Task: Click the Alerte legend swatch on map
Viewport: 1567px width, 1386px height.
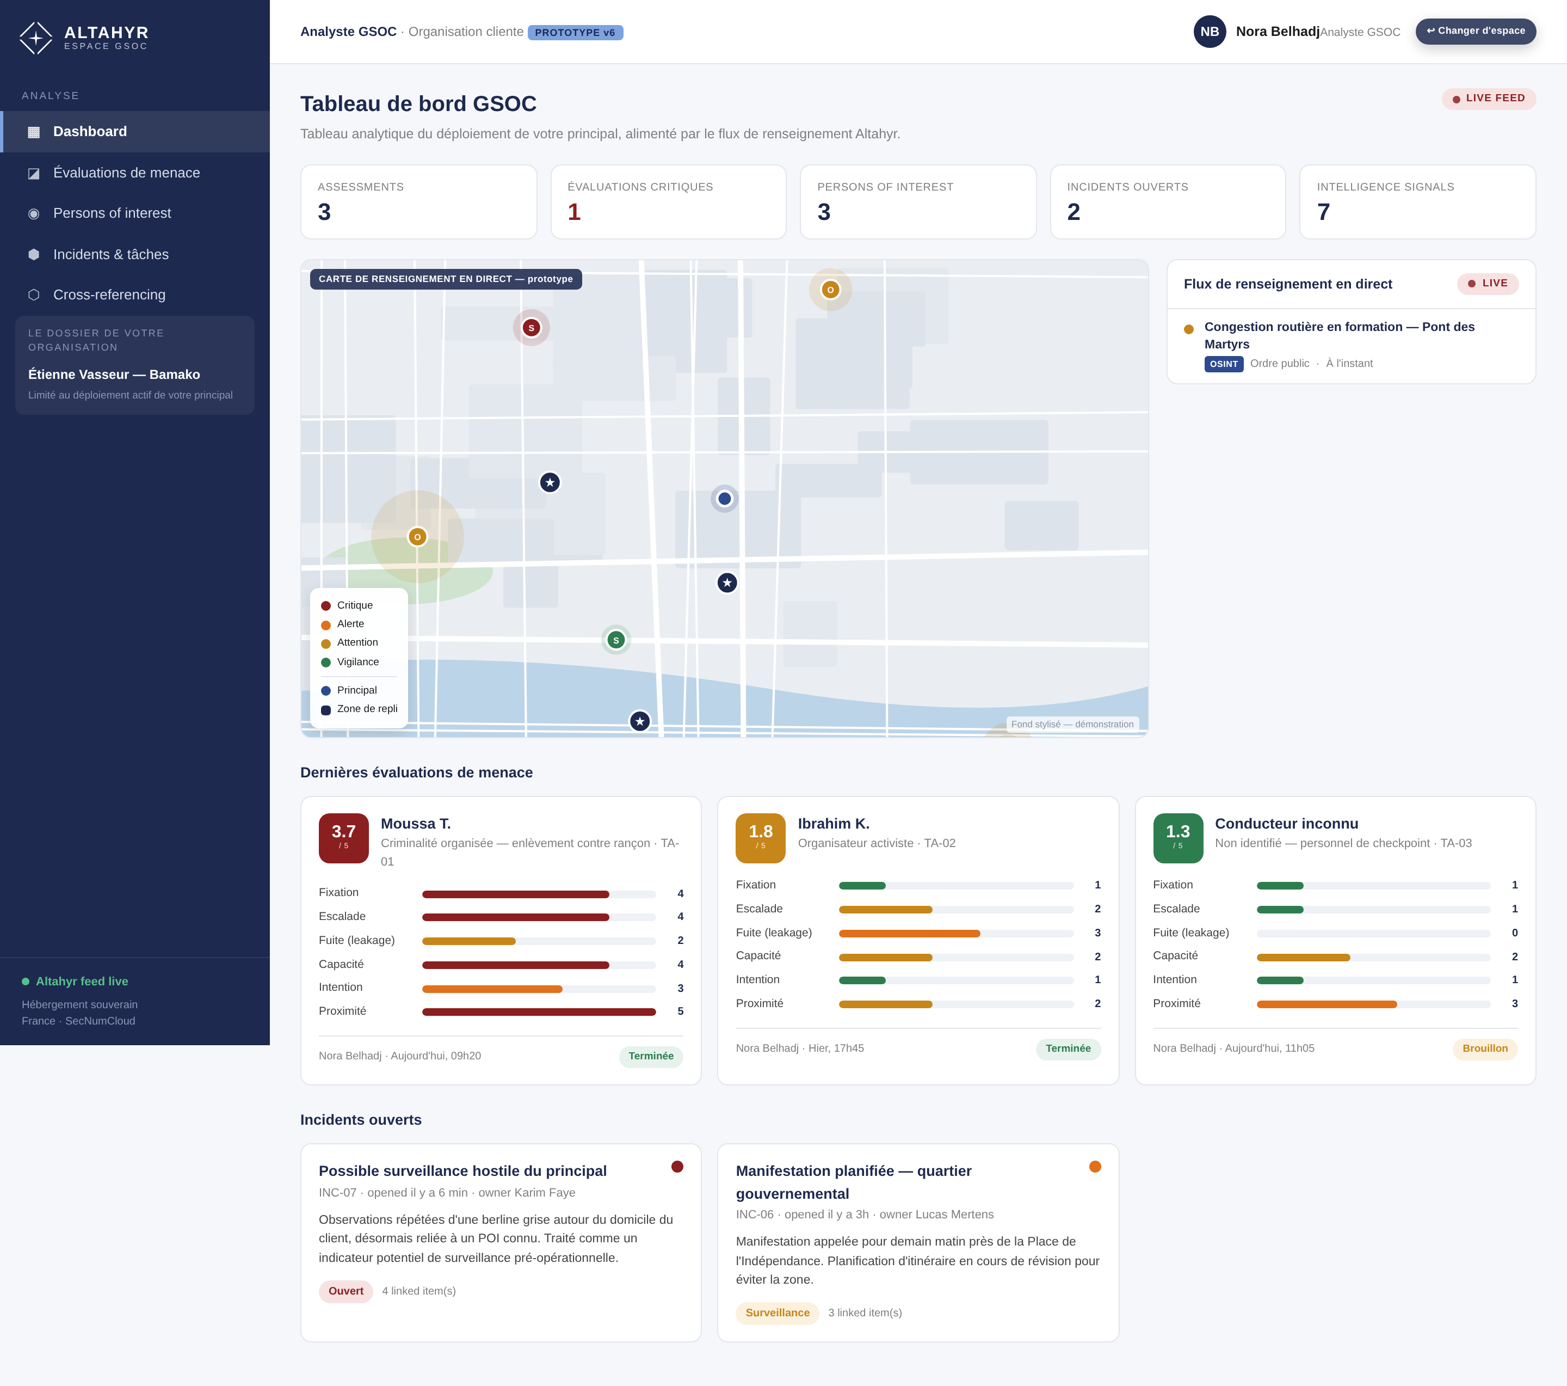Action: coord(326,625)
